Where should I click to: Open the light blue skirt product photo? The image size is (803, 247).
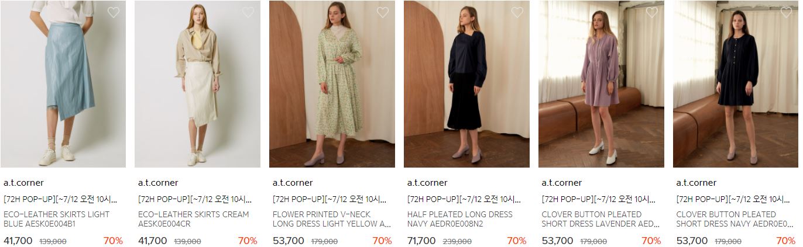point(63,84)
